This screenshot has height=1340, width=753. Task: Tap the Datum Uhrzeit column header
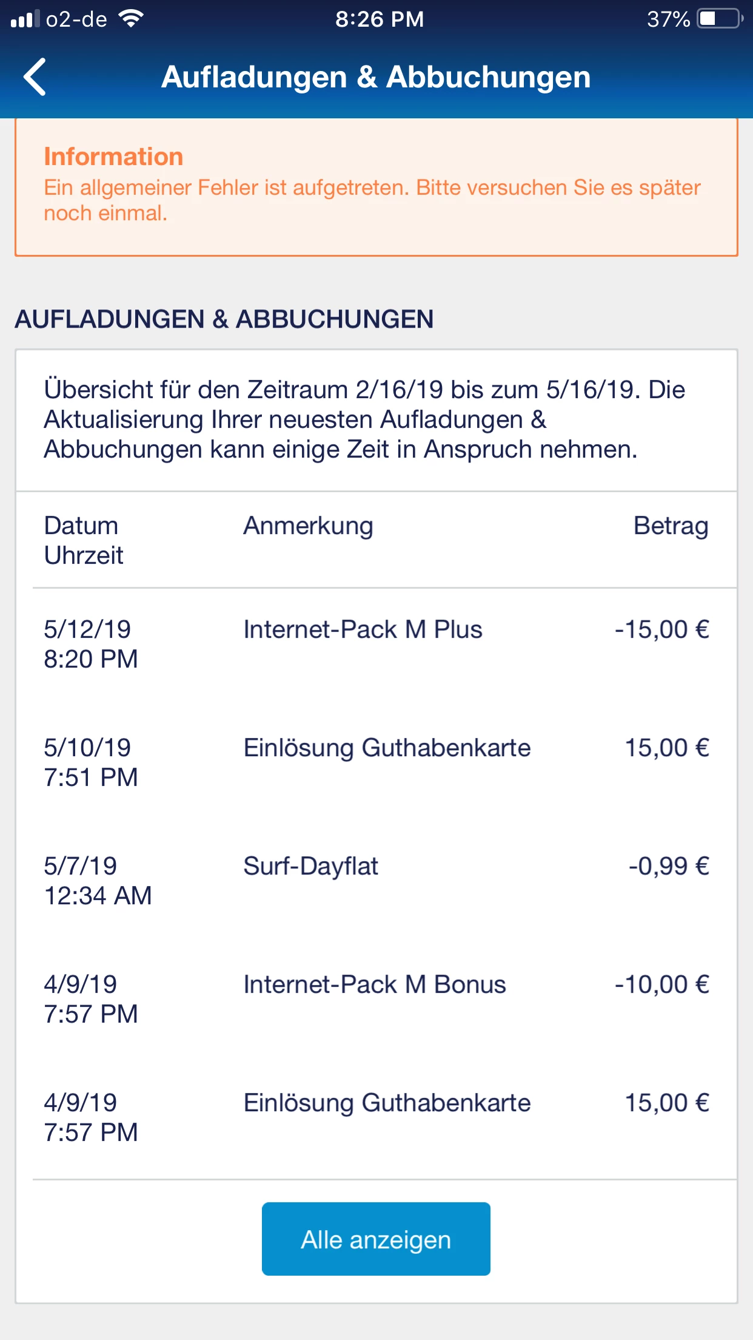click(x=84, y=540)
